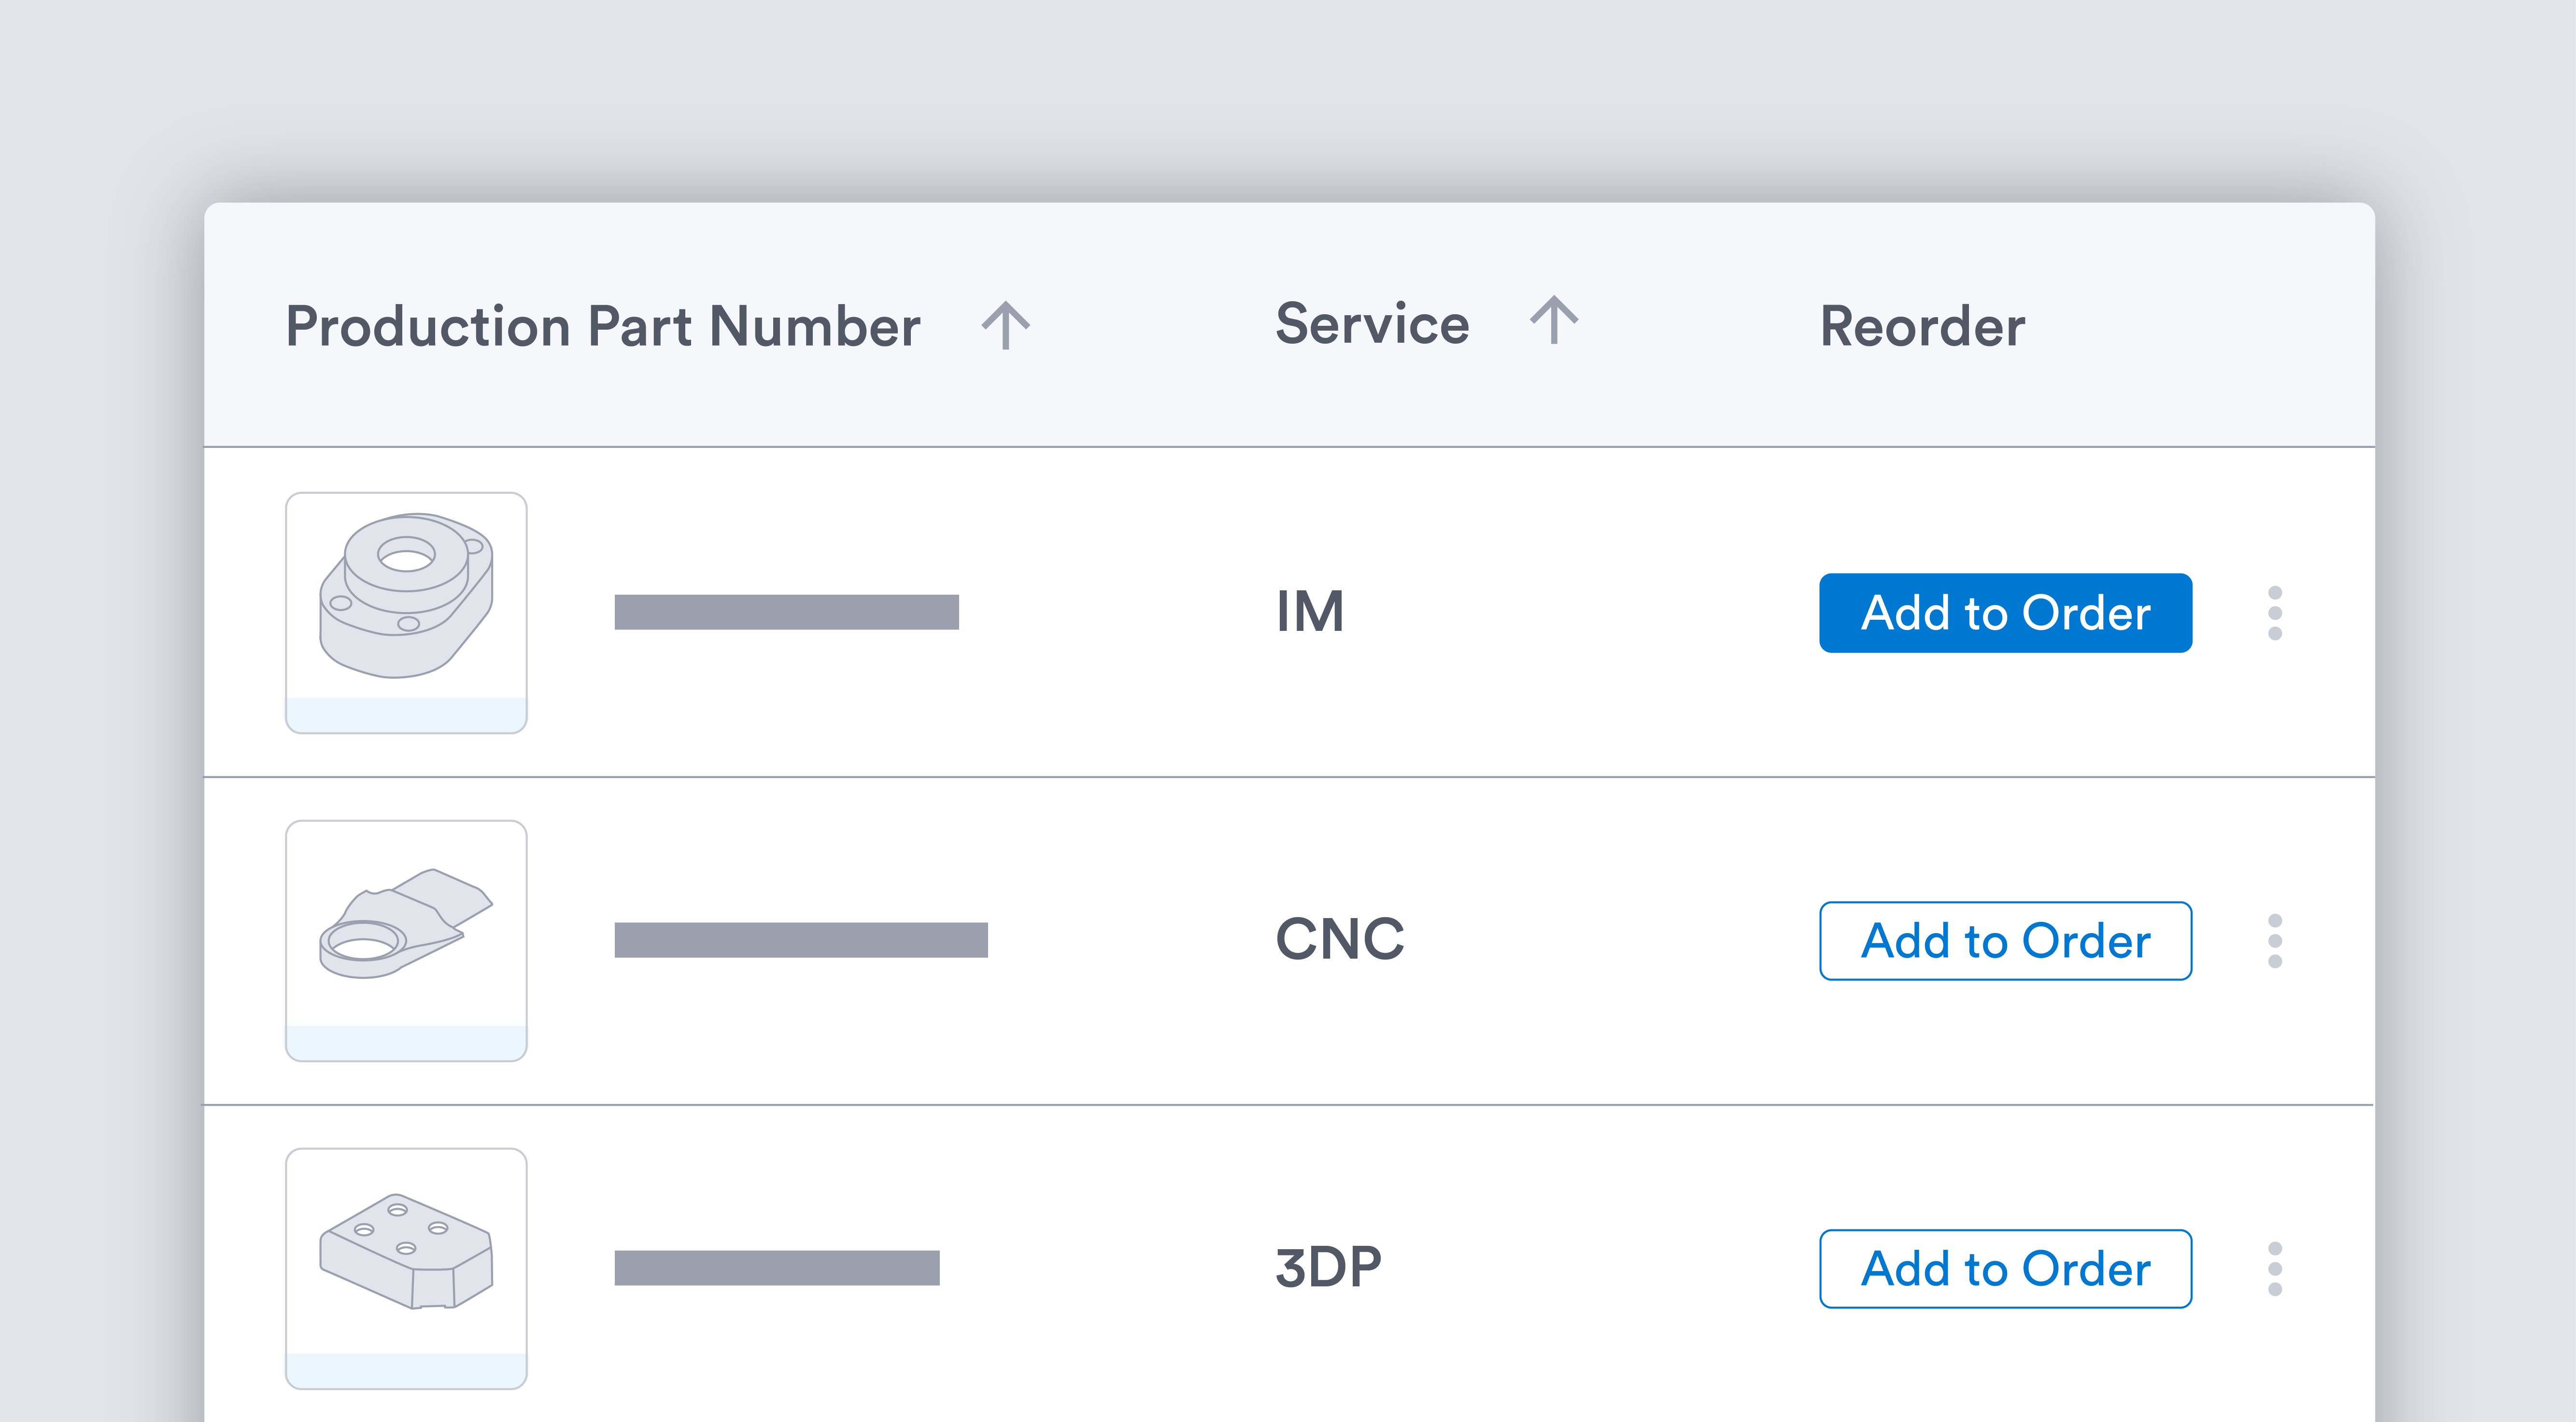
Task: Open the IM part thumbnail image
Action: (406, 612)
